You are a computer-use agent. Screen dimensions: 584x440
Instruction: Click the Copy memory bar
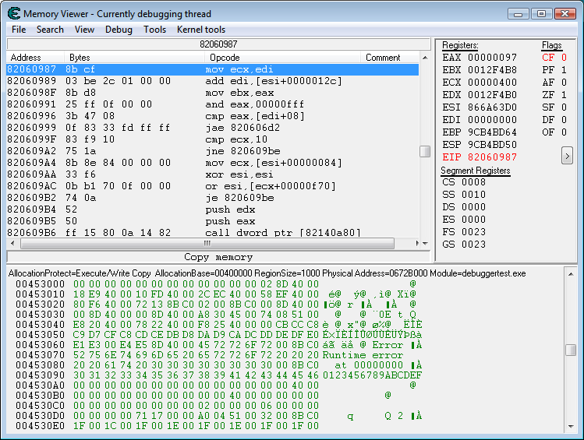click(218, 257)
